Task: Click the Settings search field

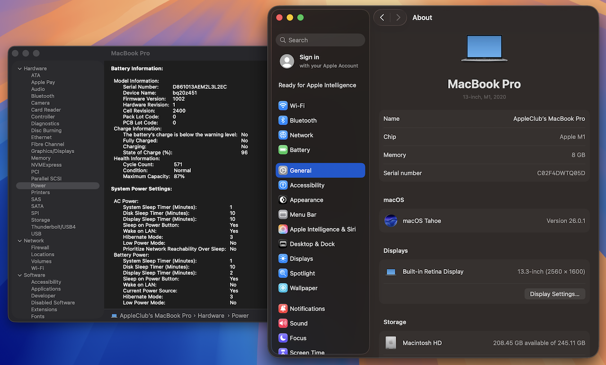Action: [321, 40]
